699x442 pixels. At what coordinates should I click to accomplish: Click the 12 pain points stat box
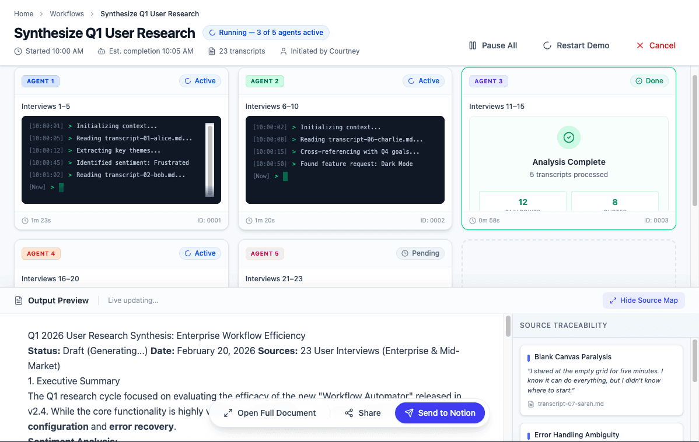click(522, 201)
